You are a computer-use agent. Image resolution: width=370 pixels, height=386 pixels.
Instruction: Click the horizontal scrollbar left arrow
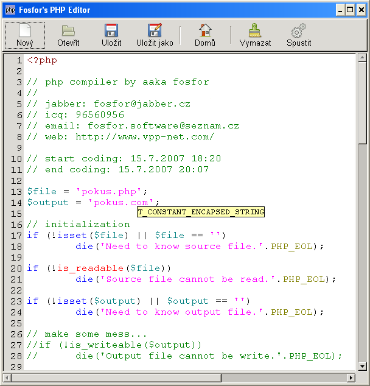click(7, 377)
